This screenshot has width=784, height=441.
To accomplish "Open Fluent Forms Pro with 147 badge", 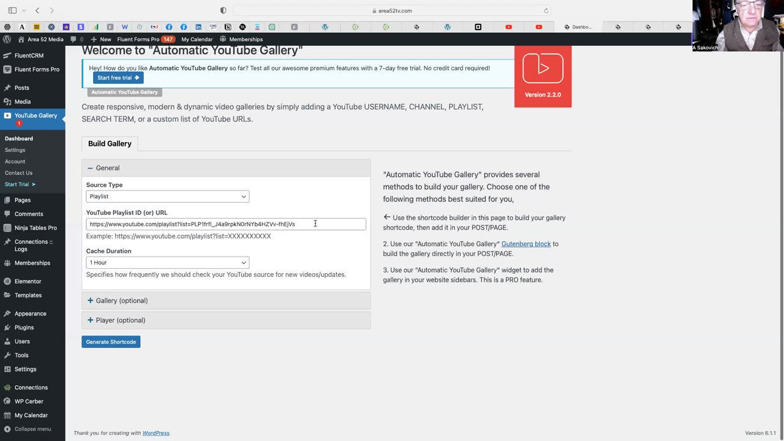I will point(145,39).
